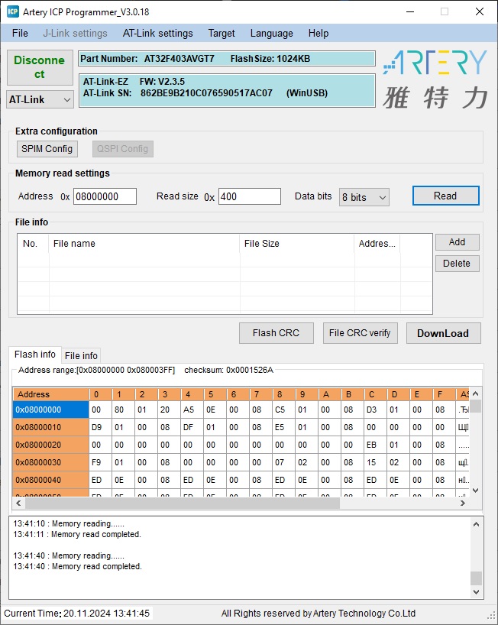
Task: Select the 0x08000010 address row cell
Action: pyautogui.click(x=51, y=427)
